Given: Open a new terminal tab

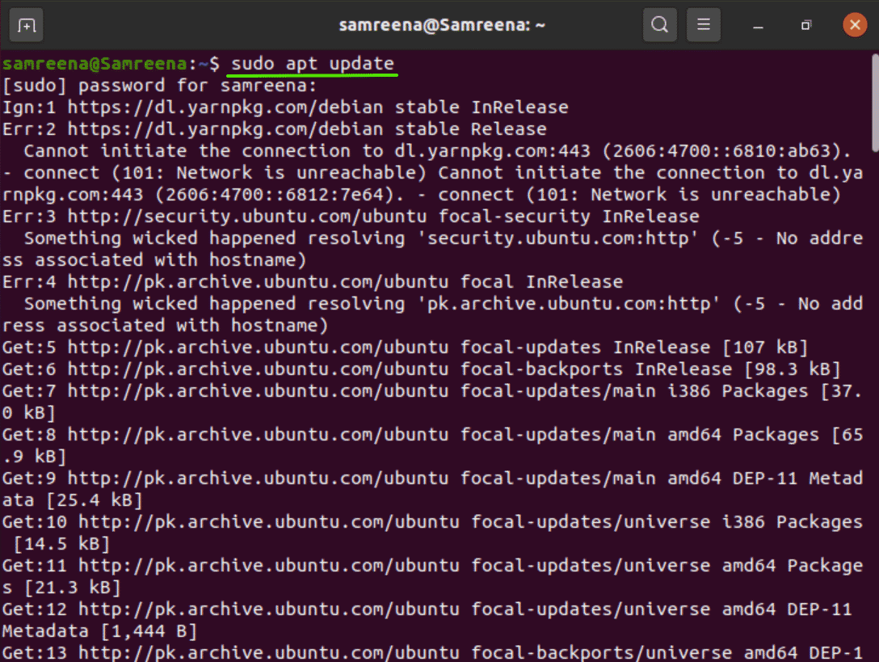Looking at the screenshot, I should point(27,25).
